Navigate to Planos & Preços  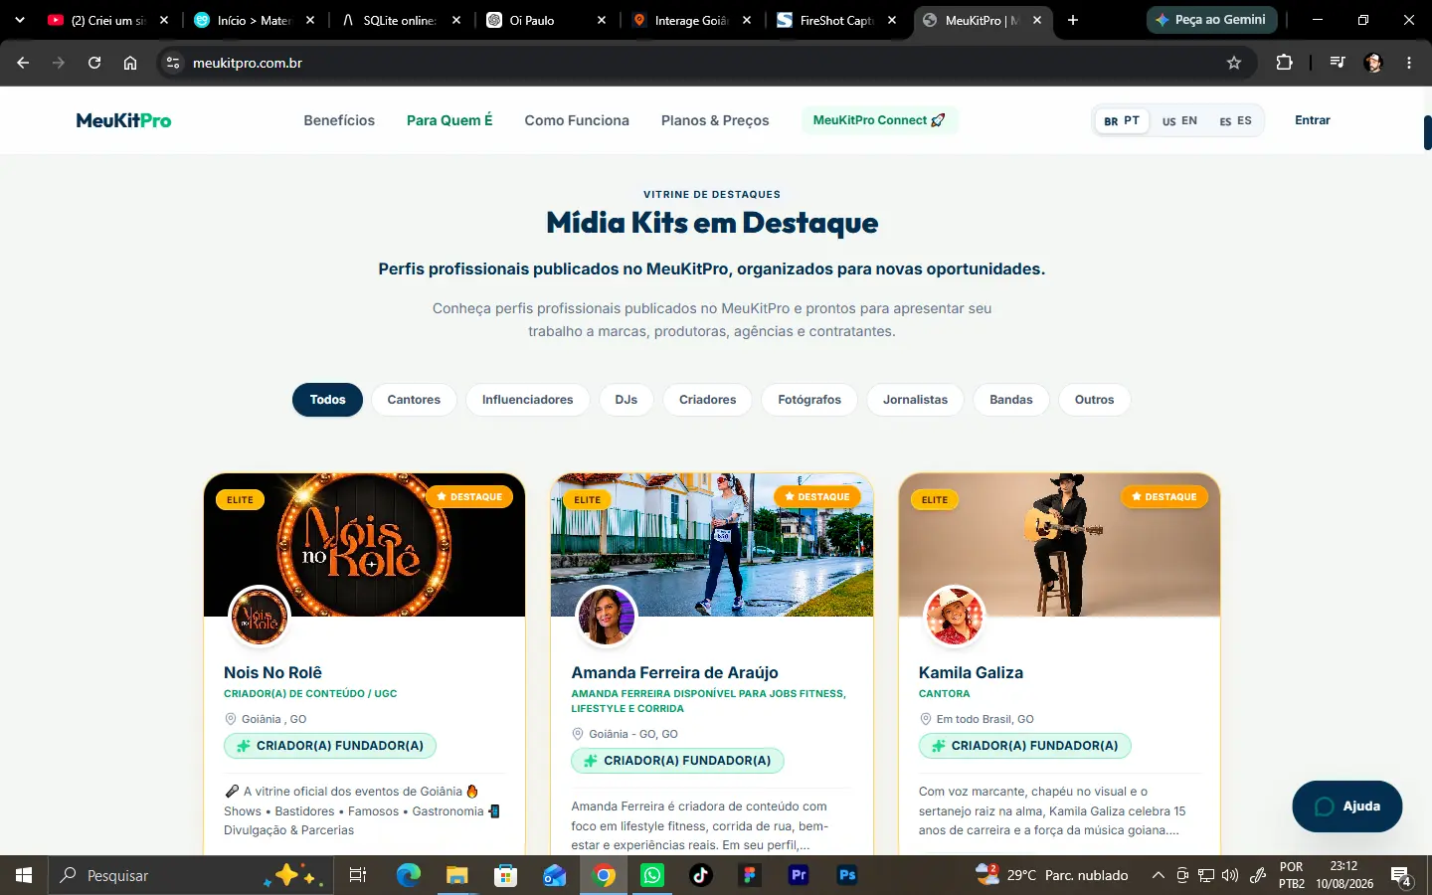[715, 120]
